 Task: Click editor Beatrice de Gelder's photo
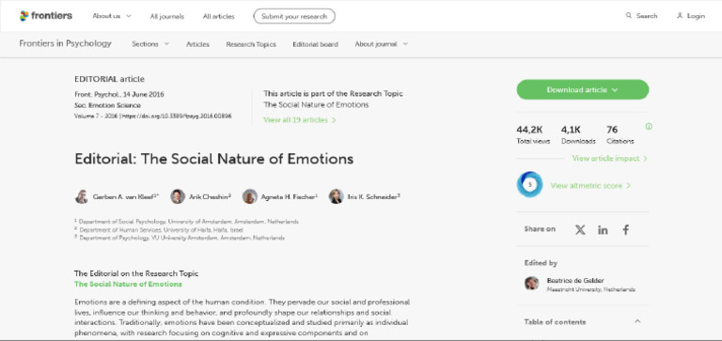531,283
